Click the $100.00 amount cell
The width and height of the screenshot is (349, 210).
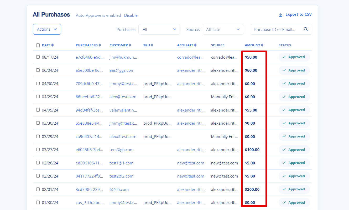(252, 150)
